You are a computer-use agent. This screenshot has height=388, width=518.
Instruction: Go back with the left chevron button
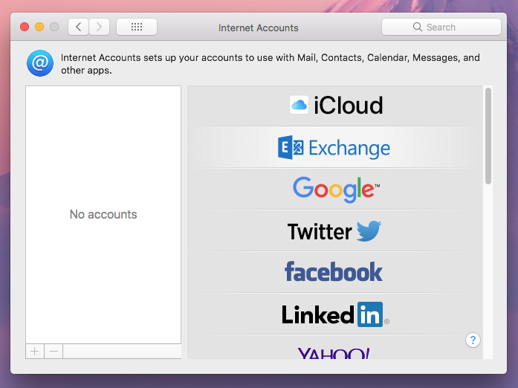coord(78,27)
